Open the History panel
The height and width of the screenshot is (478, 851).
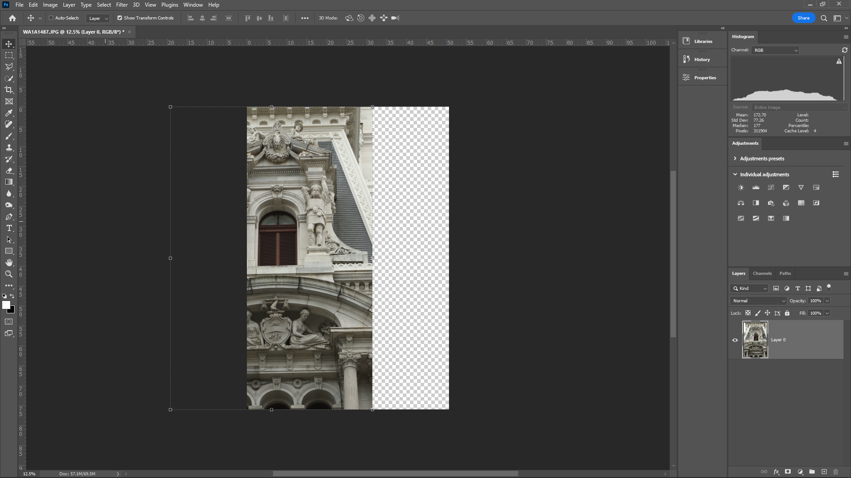702,59
